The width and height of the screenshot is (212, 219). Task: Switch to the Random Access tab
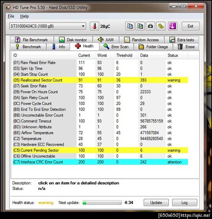142,40
